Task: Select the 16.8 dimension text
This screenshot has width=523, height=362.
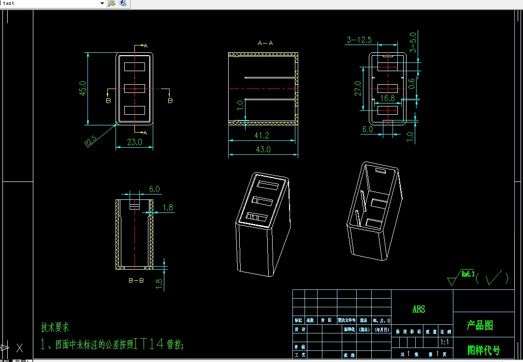Action: click(387, 98)
